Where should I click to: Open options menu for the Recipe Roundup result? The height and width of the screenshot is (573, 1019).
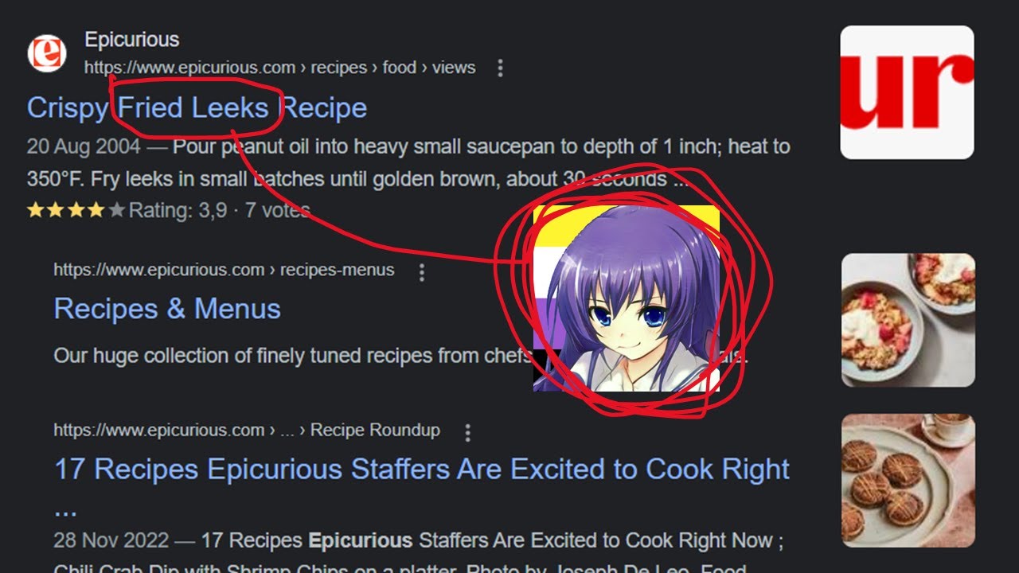pyautogui.click(x=467, y=432)
